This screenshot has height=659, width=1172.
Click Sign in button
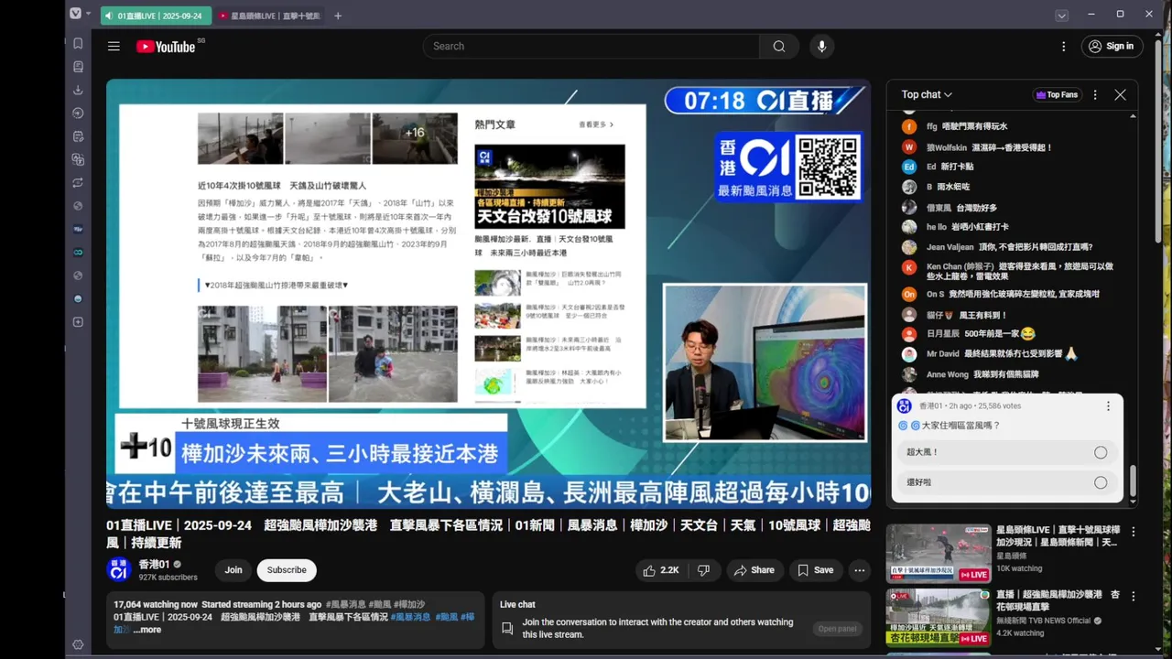tap(1111, 46)
